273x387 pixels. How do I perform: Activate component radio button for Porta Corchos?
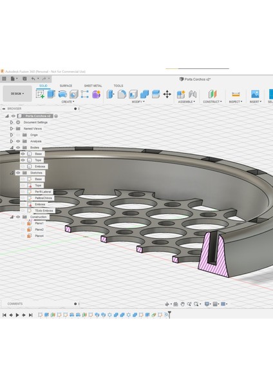pyautogui.click(x=56, y=116)
